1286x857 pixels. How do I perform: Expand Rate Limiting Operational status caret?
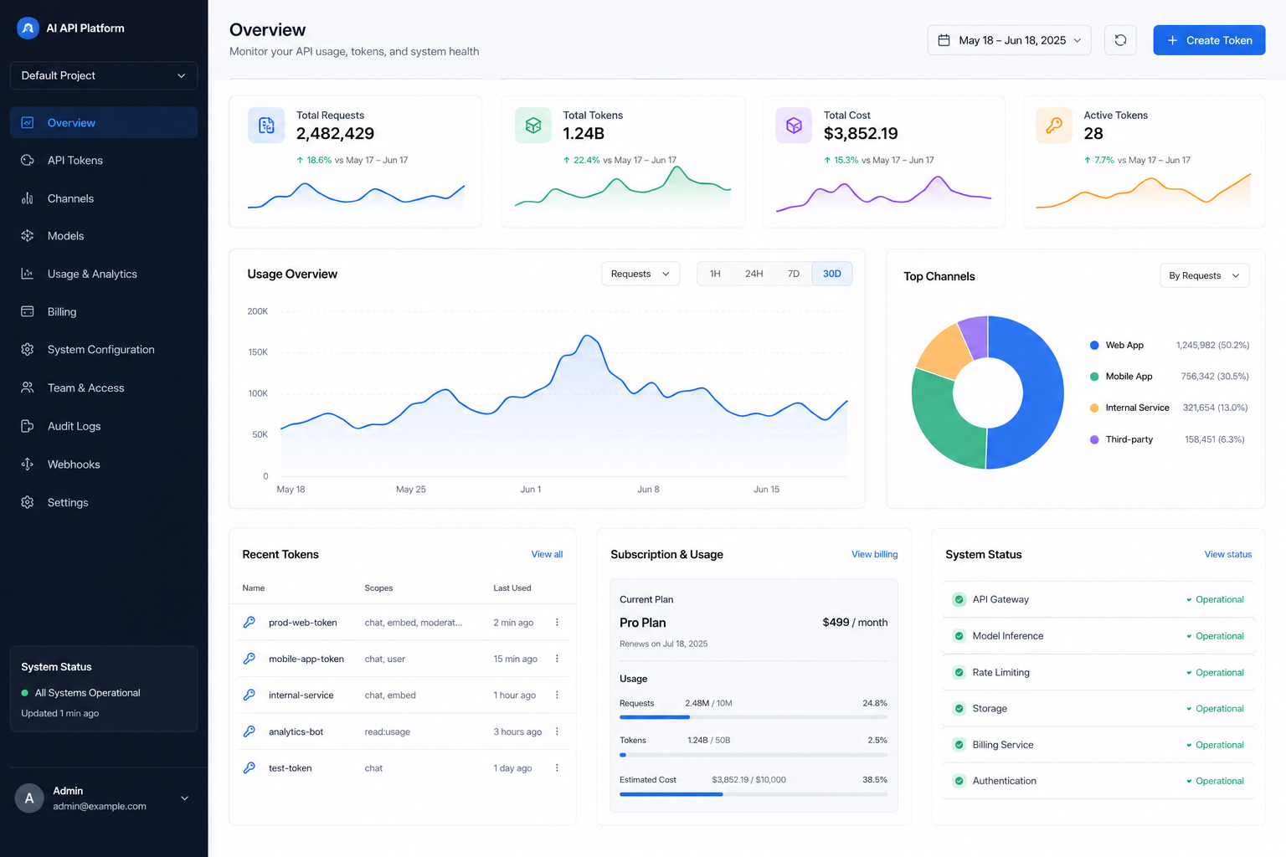[x=1189, y=673]
